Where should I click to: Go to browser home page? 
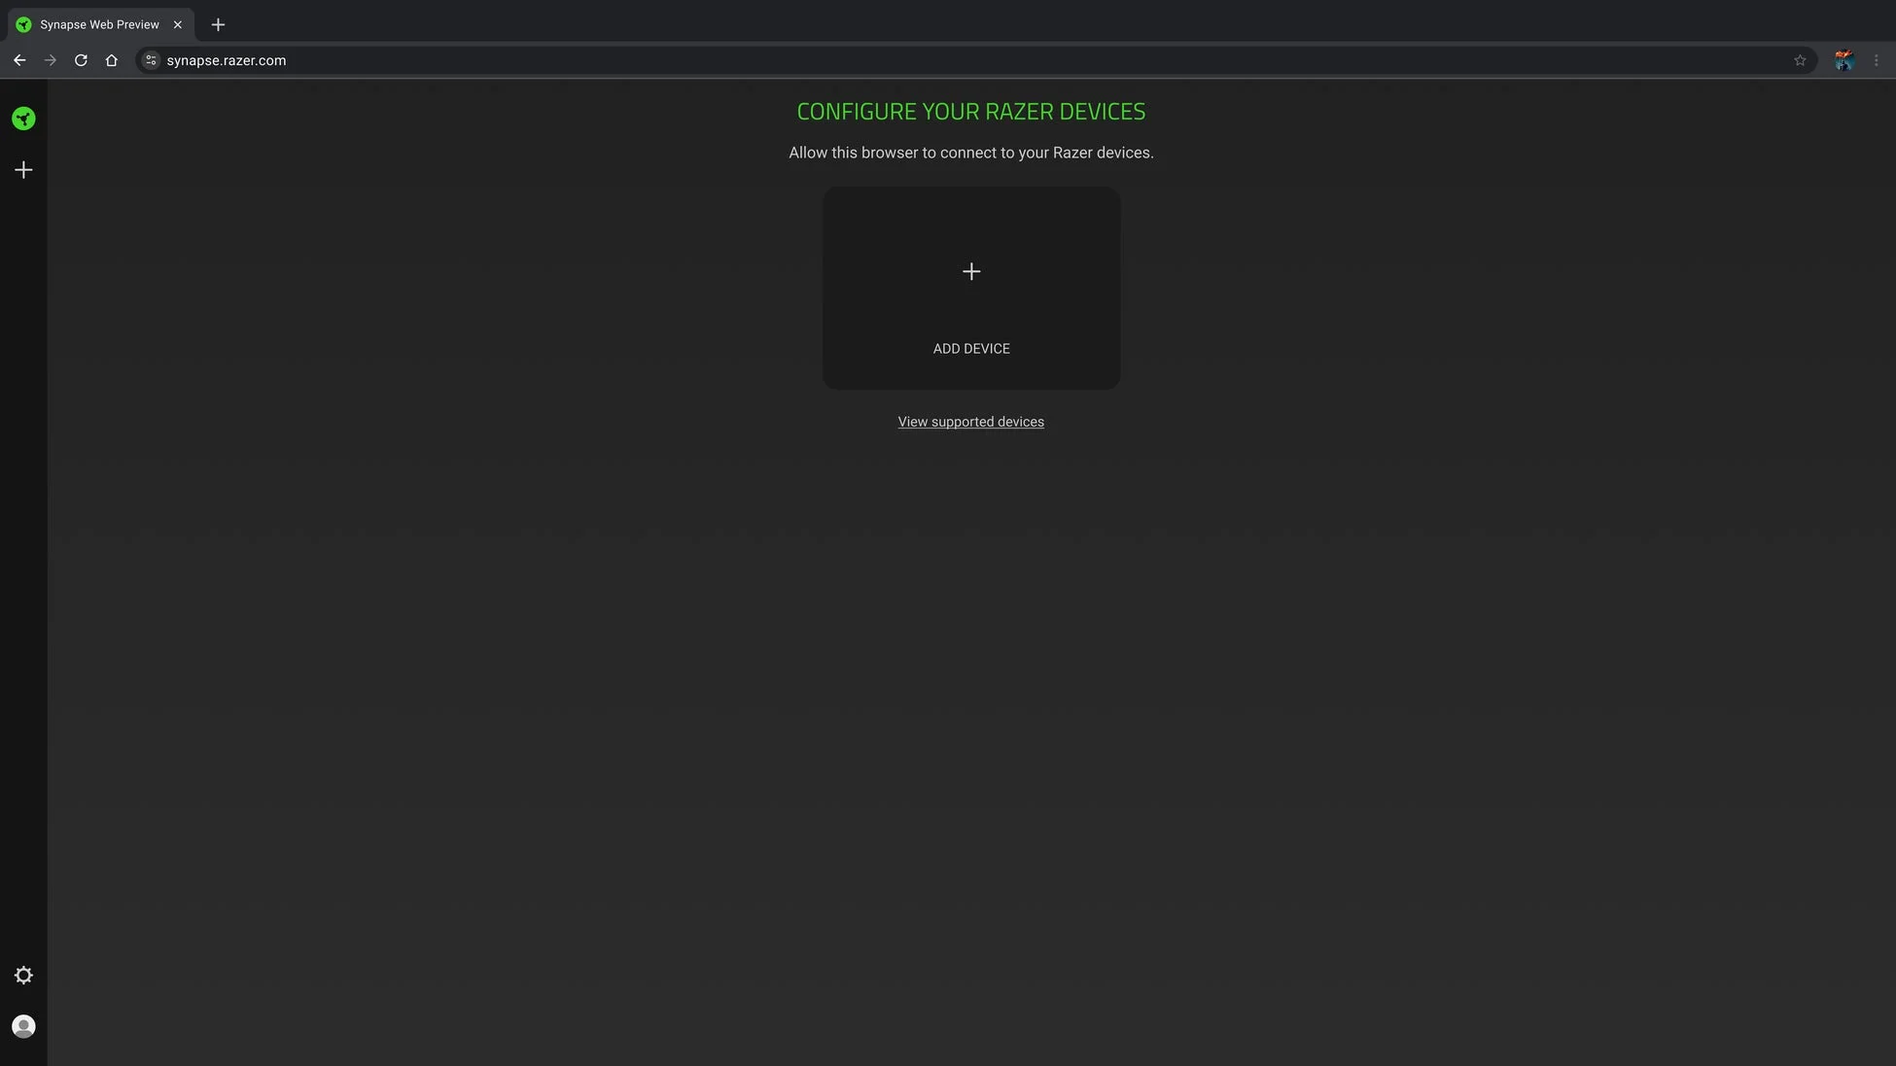[111, 59]
